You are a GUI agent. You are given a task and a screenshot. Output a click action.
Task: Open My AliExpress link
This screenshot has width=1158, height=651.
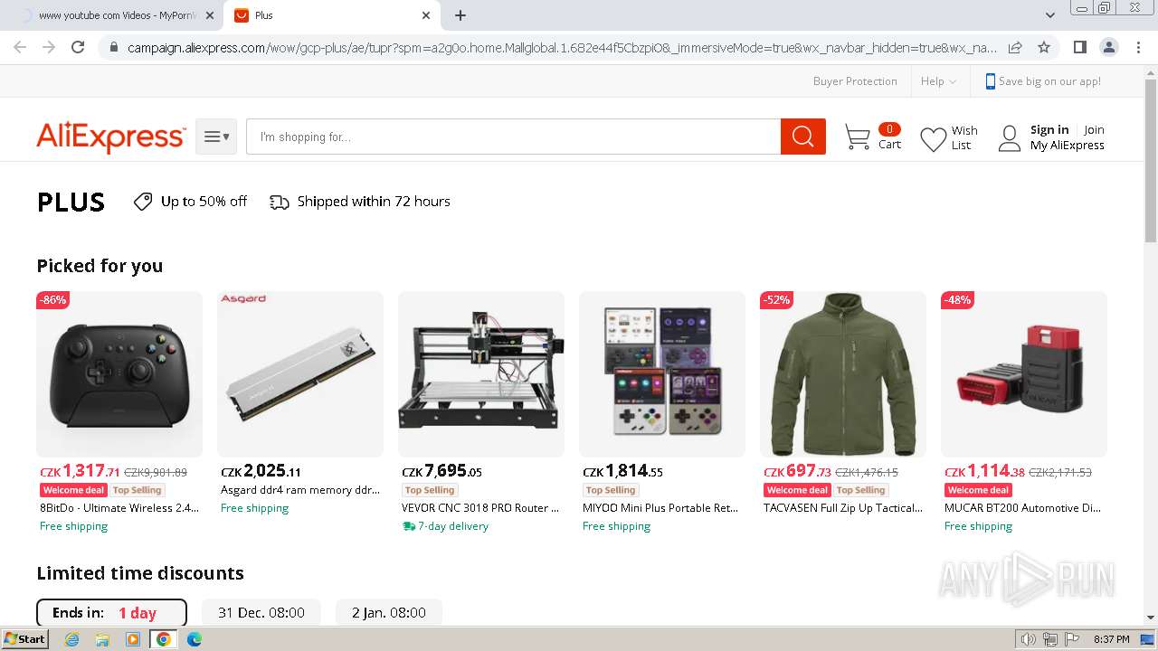1068,145
